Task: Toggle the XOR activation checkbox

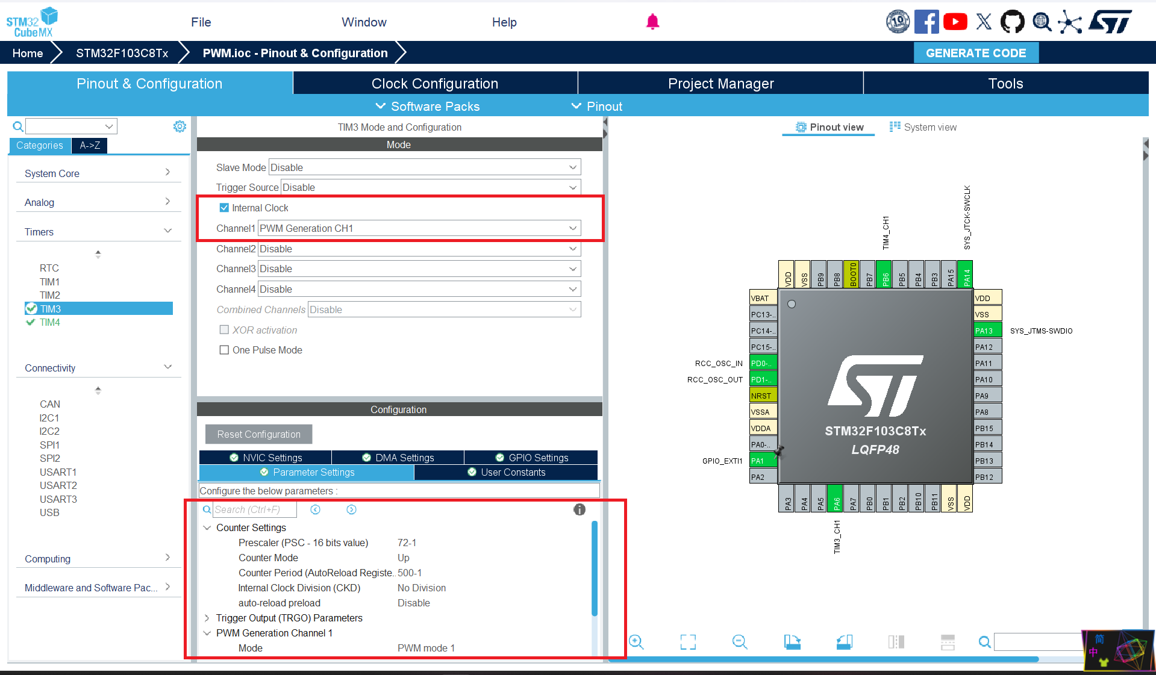Action: click(224, 330)
